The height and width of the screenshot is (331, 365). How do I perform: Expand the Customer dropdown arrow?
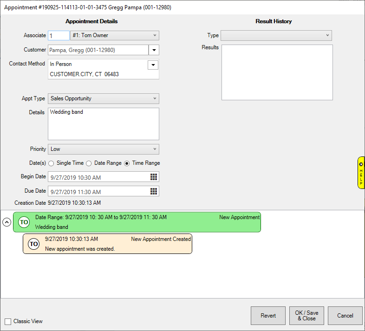point(154,50)
